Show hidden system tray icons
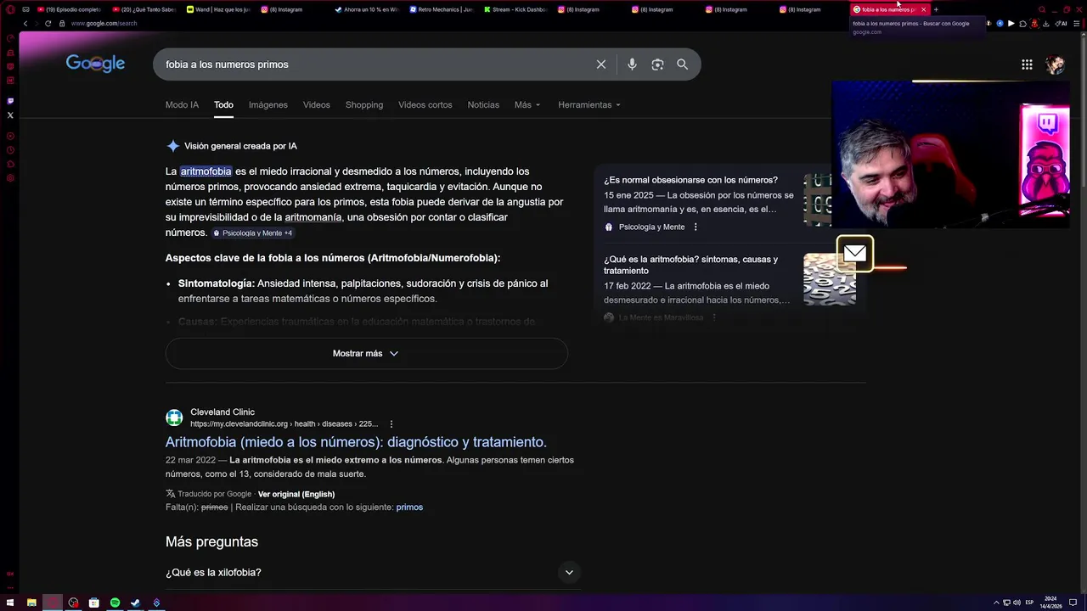The image size is (1087, 611). (x=996, y=603)
